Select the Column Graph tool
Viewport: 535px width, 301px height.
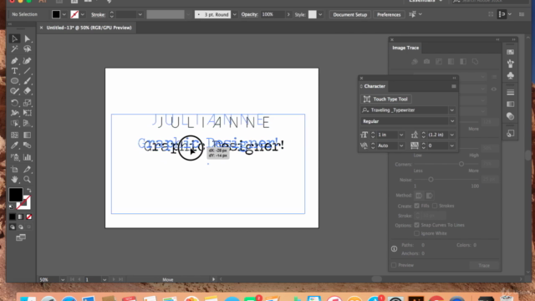[28, 157]
